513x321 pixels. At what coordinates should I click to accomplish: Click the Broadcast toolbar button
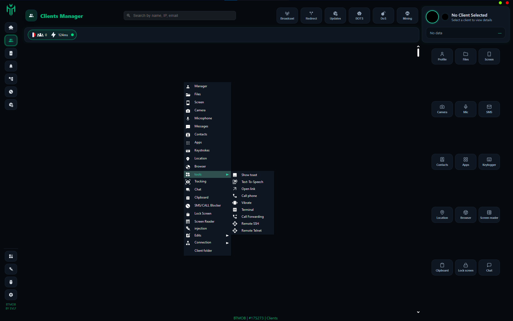tap(287, 16)
